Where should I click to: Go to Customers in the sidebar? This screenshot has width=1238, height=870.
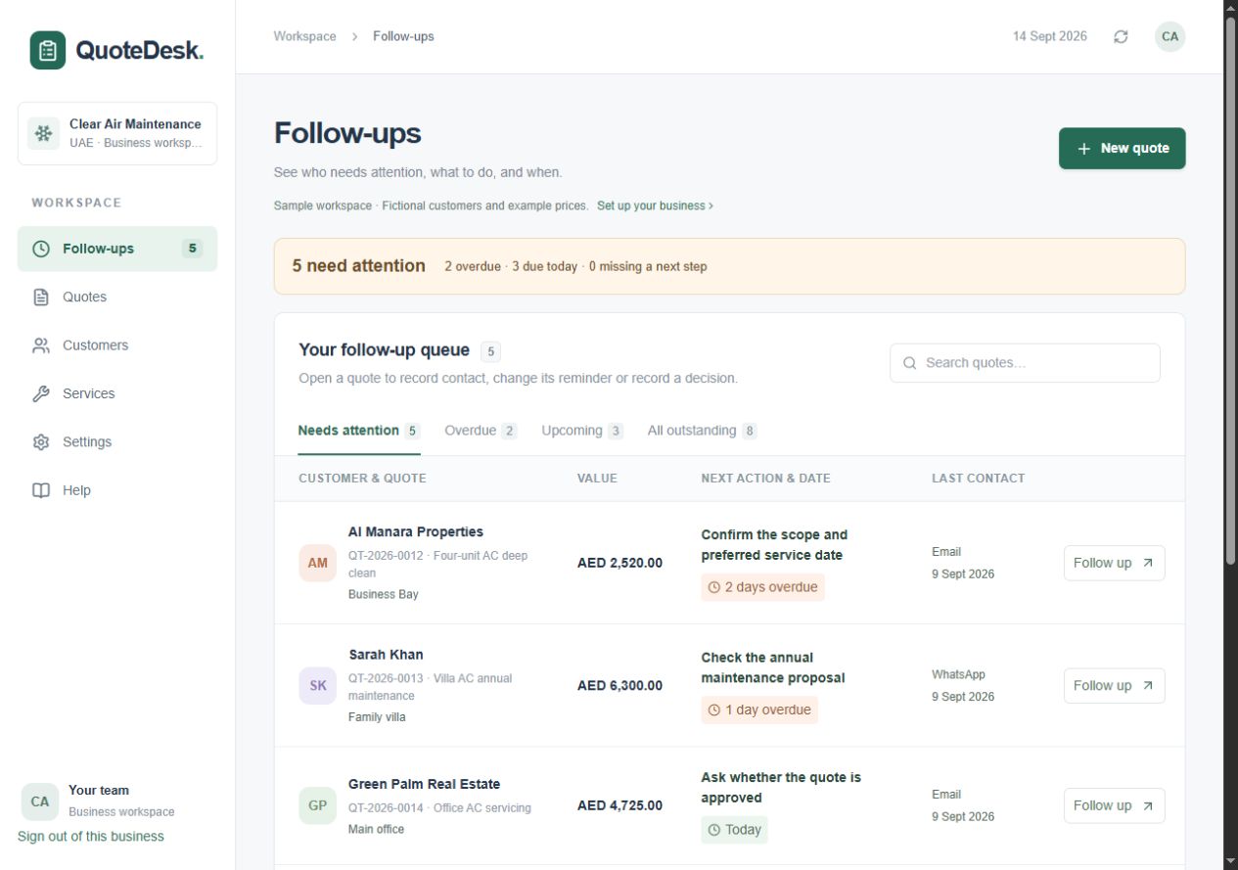tap(117, 345)
